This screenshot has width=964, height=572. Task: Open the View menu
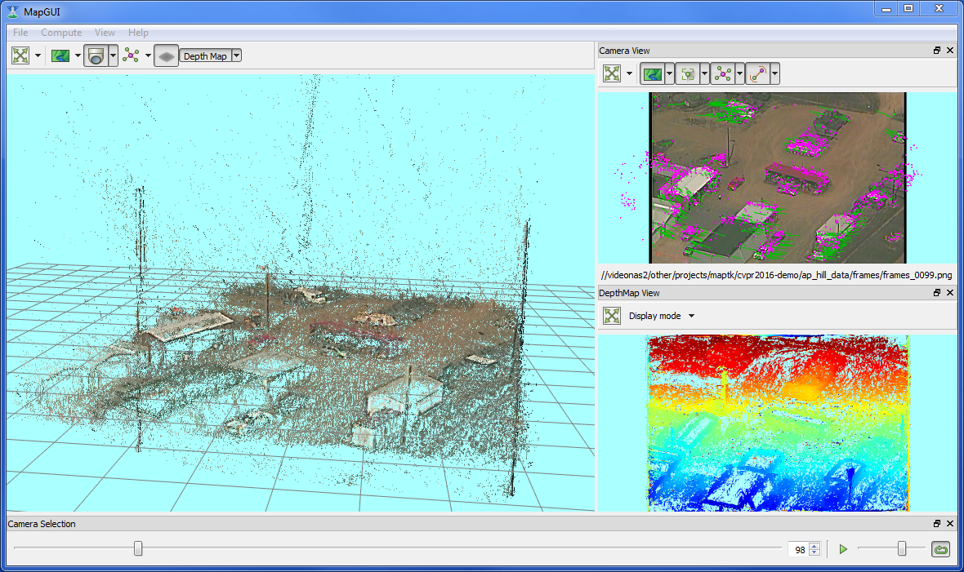(105, 33)
